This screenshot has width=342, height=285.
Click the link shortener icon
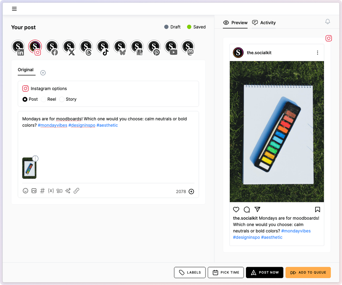76,191
